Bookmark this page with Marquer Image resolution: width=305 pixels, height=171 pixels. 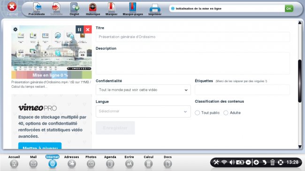click(x=111, y=9)
